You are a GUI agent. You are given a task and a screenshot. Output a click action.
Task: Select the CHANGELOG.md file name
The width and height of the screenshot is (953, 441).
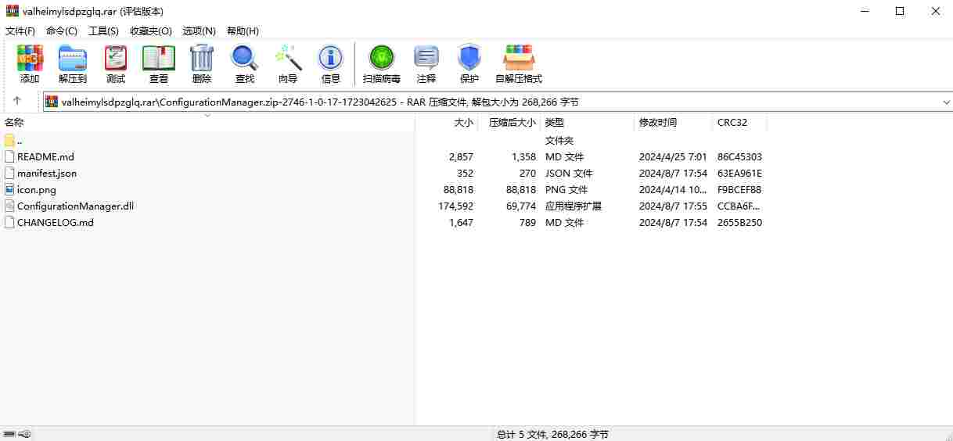coord(56,222)
